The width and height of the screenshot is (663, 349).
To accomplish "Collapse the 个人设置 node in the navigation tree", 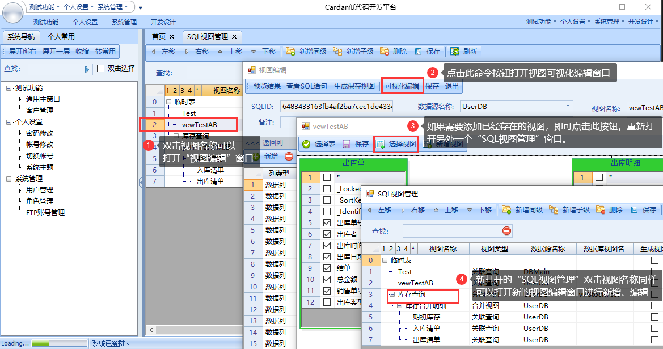I will (9, 122).
